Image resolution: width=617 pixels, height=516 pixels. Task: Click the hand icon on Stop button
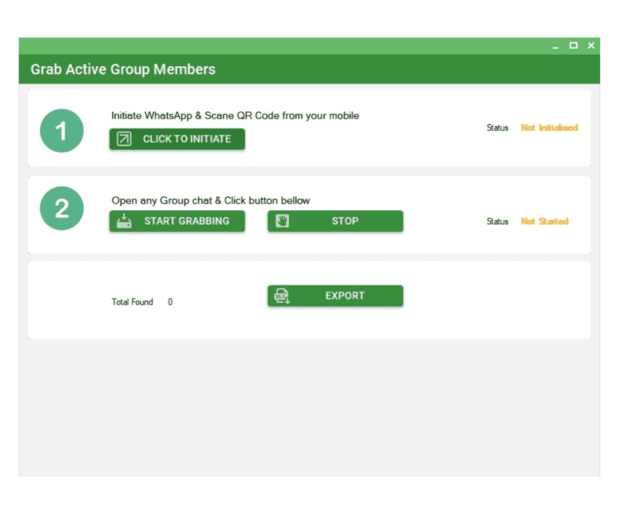pyautogui.click(x=282, y=221)
